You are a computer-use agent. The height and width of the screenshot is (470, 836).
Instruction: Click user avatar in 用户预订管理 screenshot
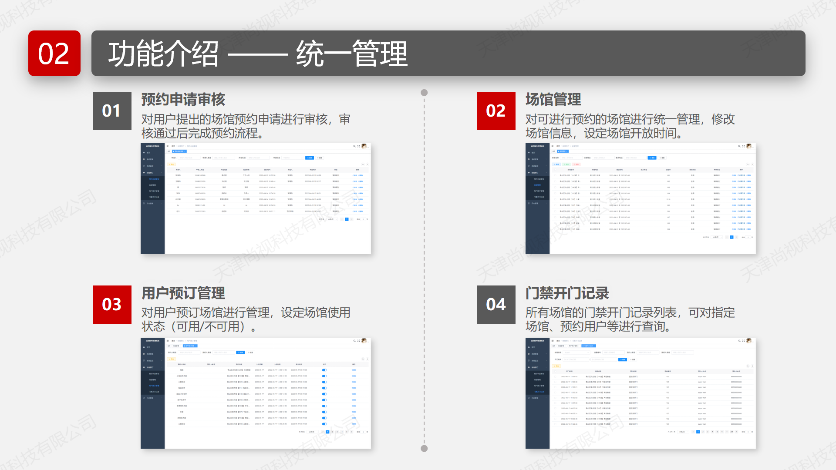coord(364,341)
